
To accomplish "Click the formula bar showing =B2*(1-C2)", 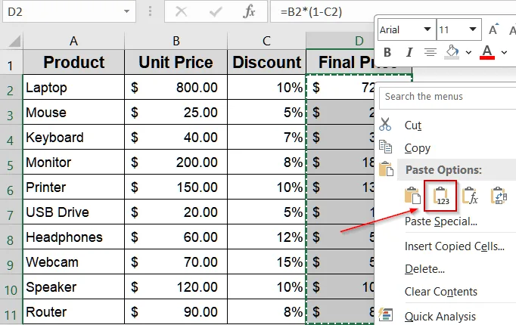I will tap(324, 12).
